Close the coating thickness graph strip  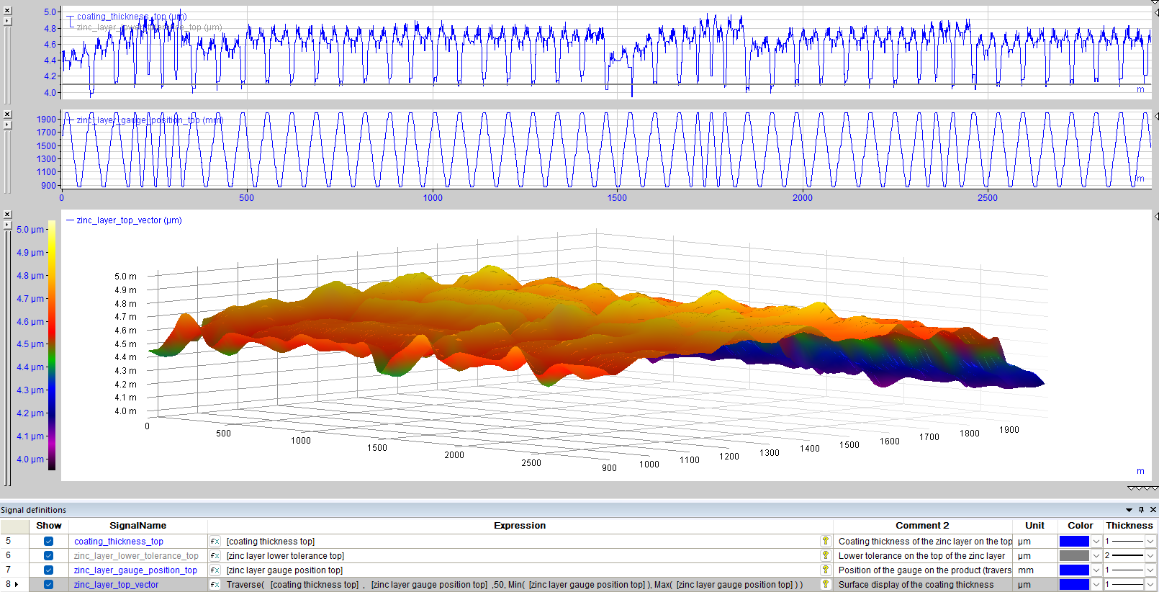[7, 11]
